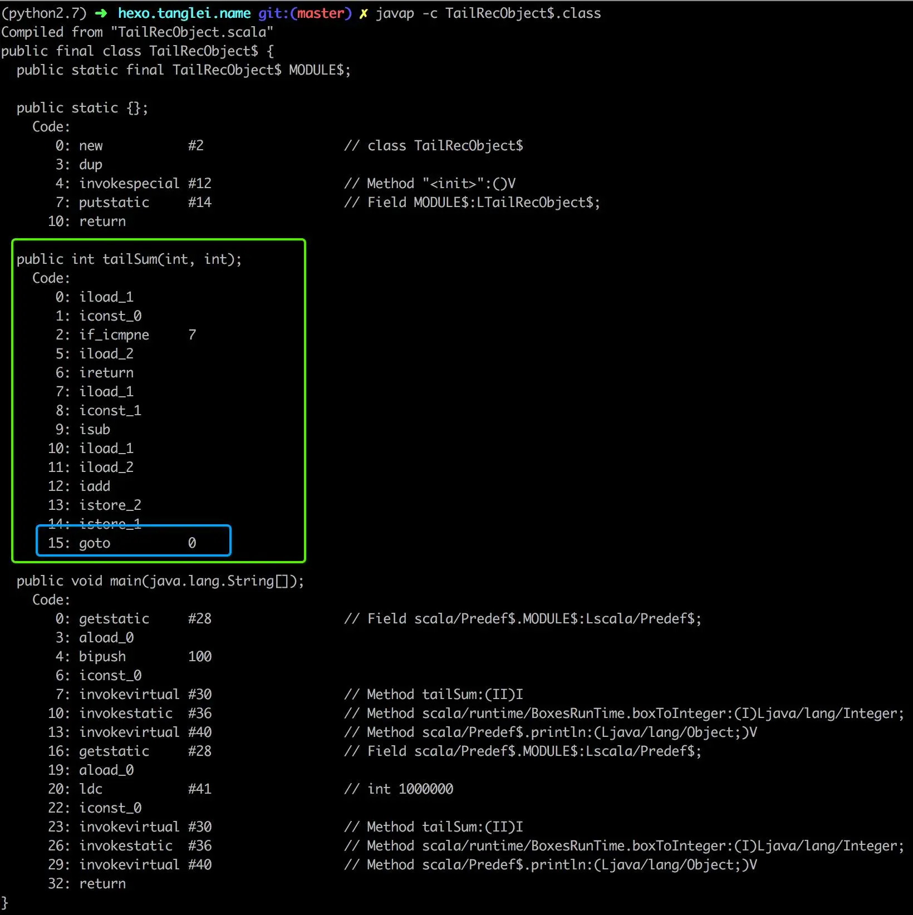The height and width of the screenshot is (915, 913).
Task: Click the '26: invokestatic #36' instruction
Action: point(130,845)
